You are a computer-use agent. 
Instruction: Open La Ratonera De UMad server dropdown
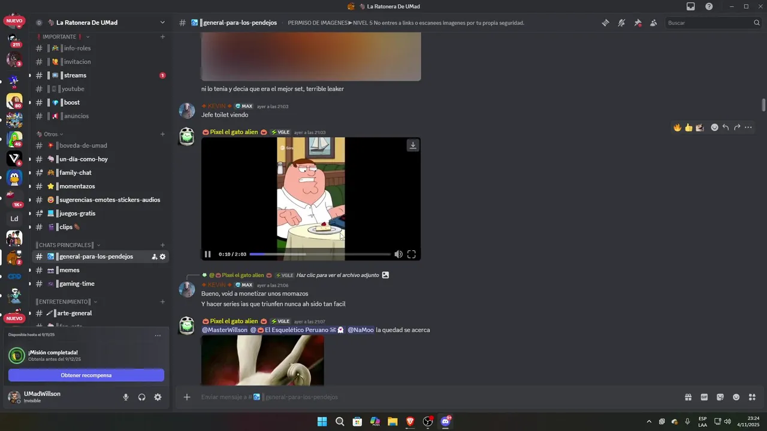coord(162,23)
